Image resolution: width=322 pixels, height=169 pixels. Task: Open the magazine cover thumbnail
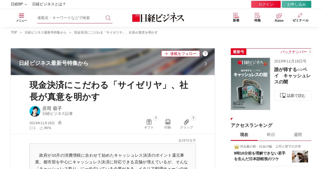[250, 84]
